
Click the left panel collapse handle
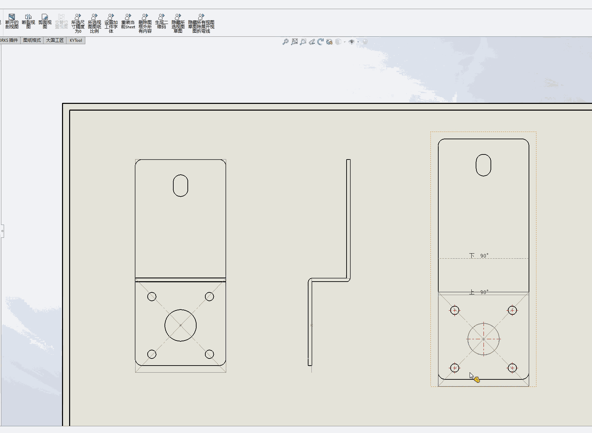click(x=2, y=231)
